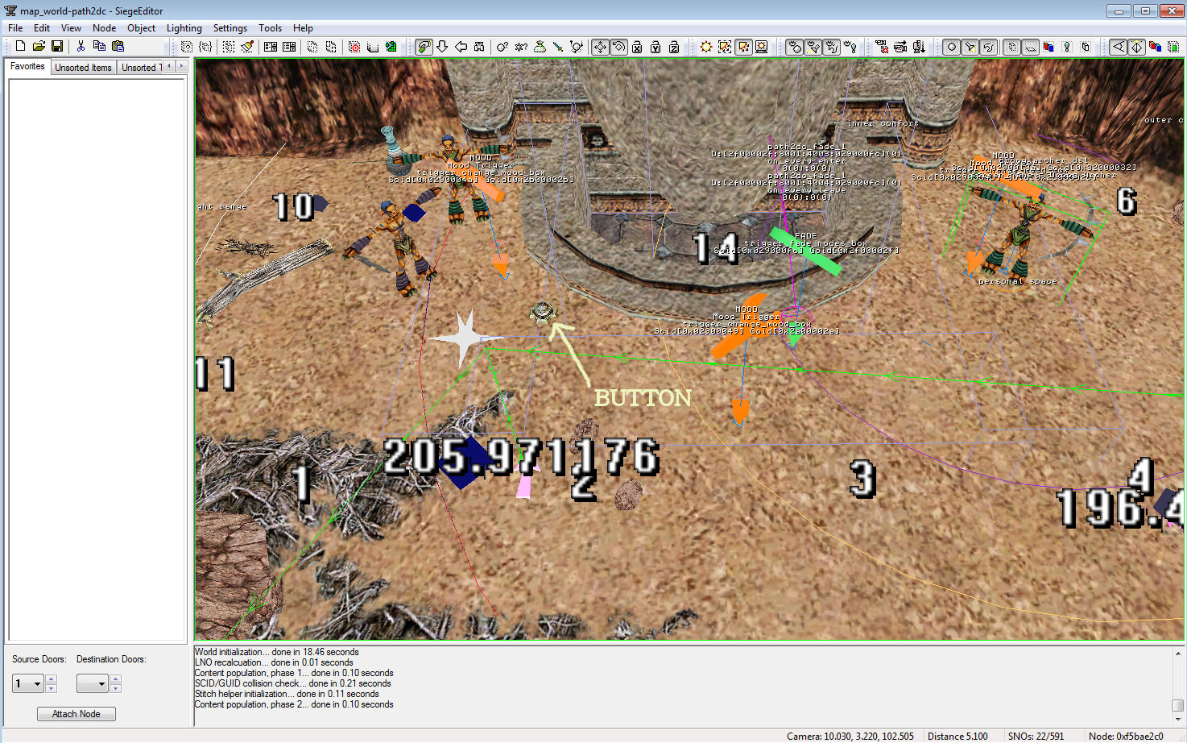Viewport: 1187px width, 743px height.
Task: Open the View menu
Action: (x=71, y=28)
